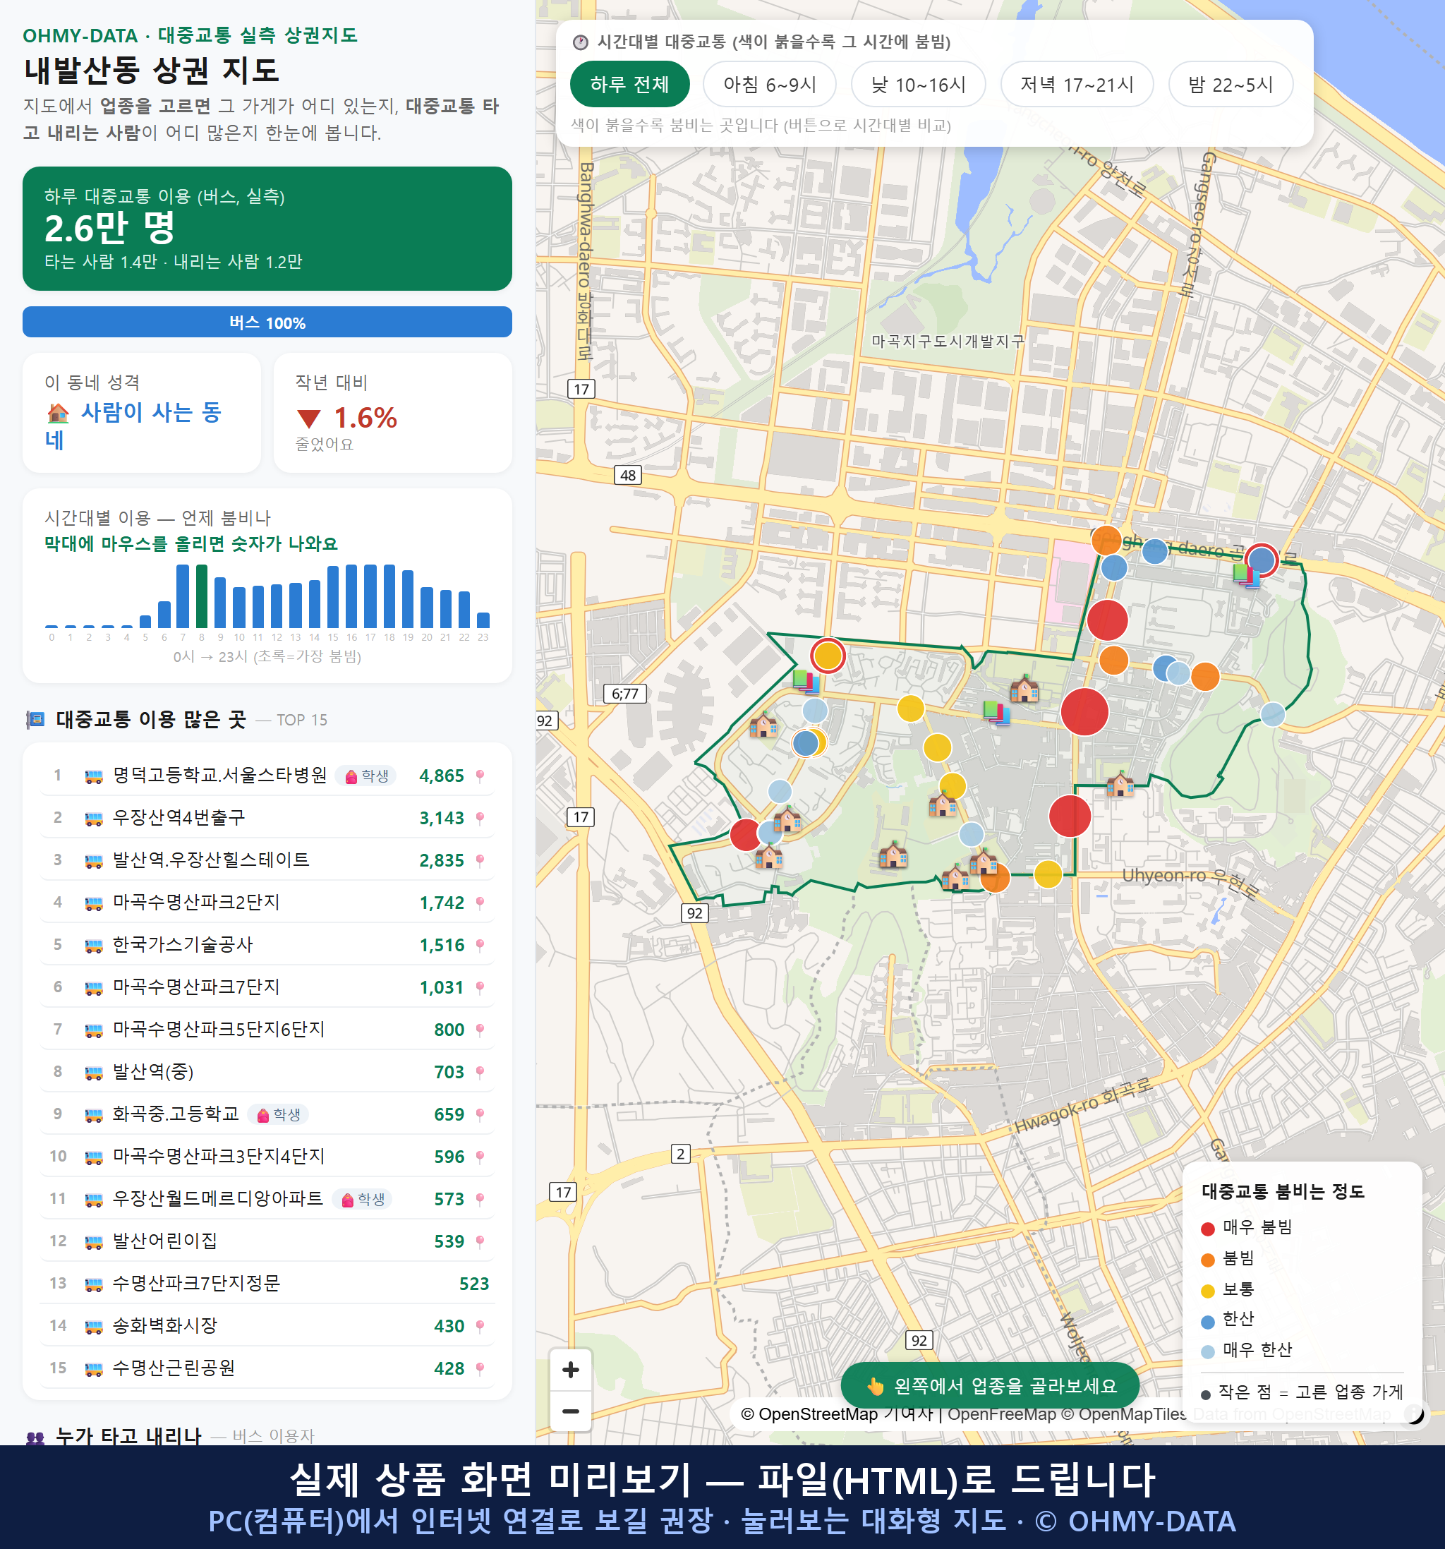Click the 마곡지구도시개발지구 map label
The height and width of the screenshot is (1549, 1445).
point(948,342)
